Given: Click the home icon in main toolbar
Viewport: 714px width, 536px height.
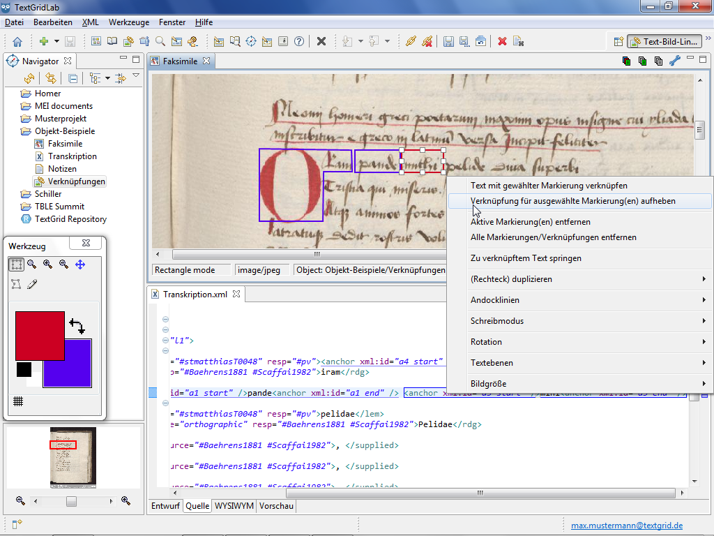Looking at the screenshot, I should pyautogui.click(x=17, y=41).
